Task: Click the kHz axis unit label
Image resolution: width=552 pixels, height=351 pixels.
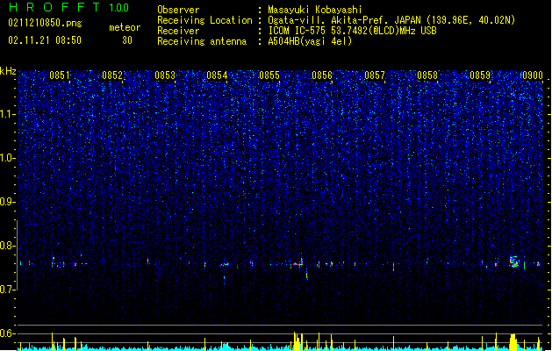Action: point(8,71)
